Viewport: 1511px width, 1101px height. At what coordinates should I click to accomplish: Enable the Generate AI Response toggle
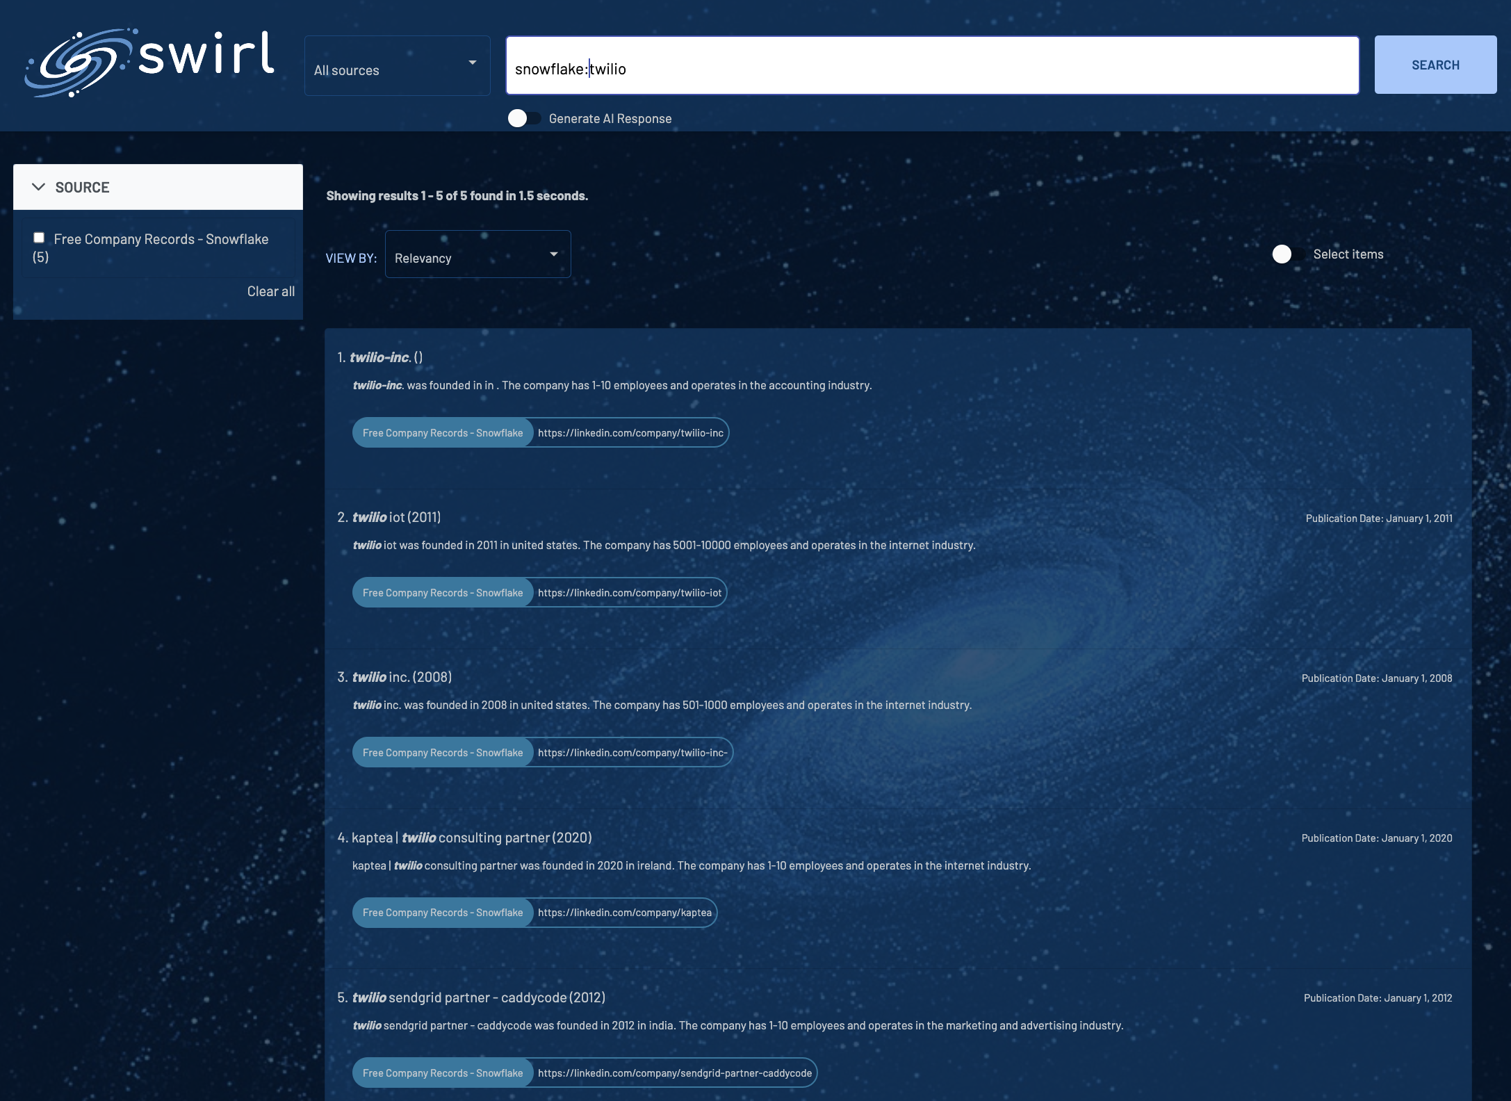524,118
